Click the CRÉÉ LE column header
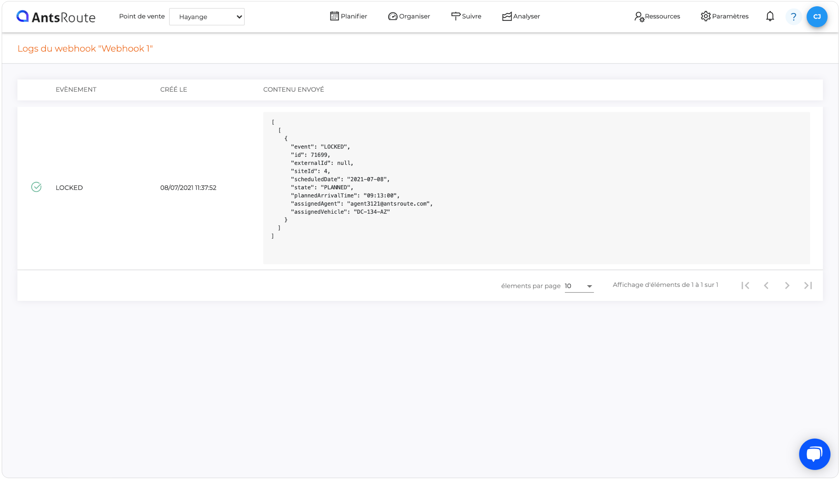The image size is (840, 479). tap(174, 90)
